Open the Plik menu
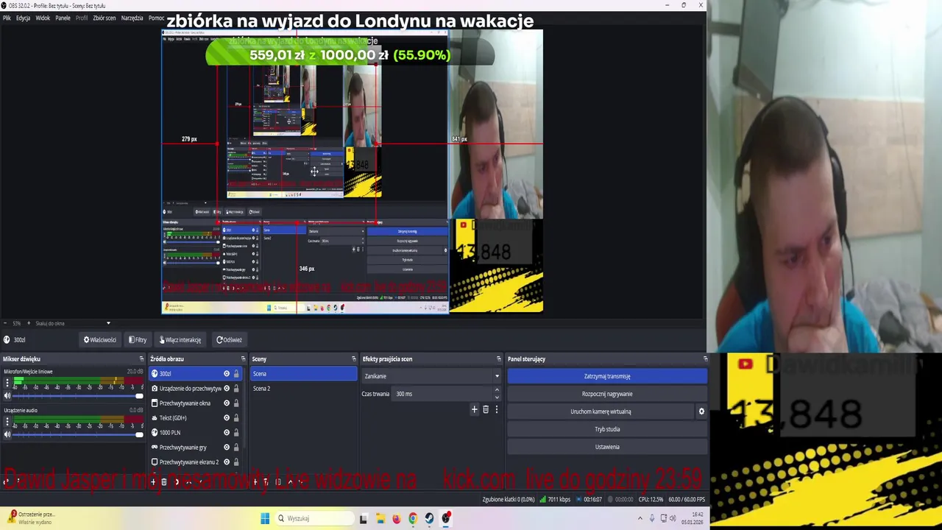Viewport: 942px width, 530px height. click(x=7, y=18)
